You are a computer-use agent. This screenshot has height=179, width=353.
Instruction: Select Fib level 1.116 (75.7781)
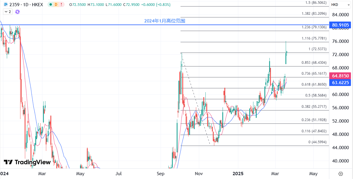(x=314, y=39)
